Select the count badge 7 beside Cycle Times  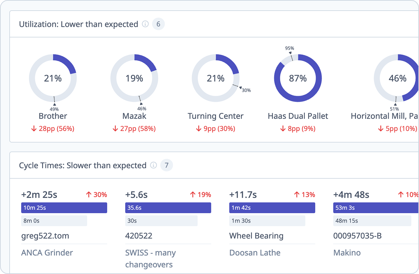pos(166,166)
